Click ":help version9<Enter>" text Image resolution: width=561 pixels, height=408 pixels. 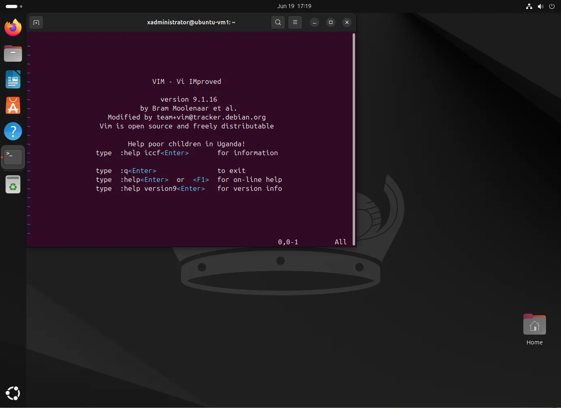163,188
